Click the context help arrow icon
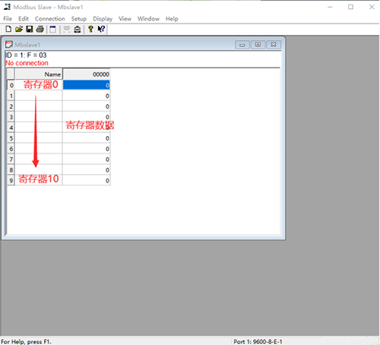Screen dimensions: 380x345 click(101, 29)
